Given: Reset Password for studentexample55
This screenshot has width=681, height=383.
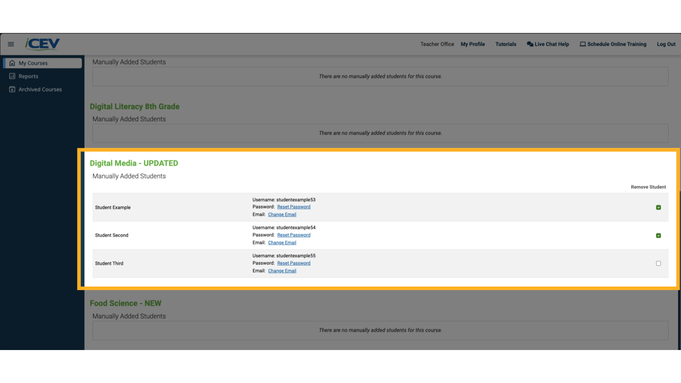Looking at the screenshot, I should coord(294,263).
